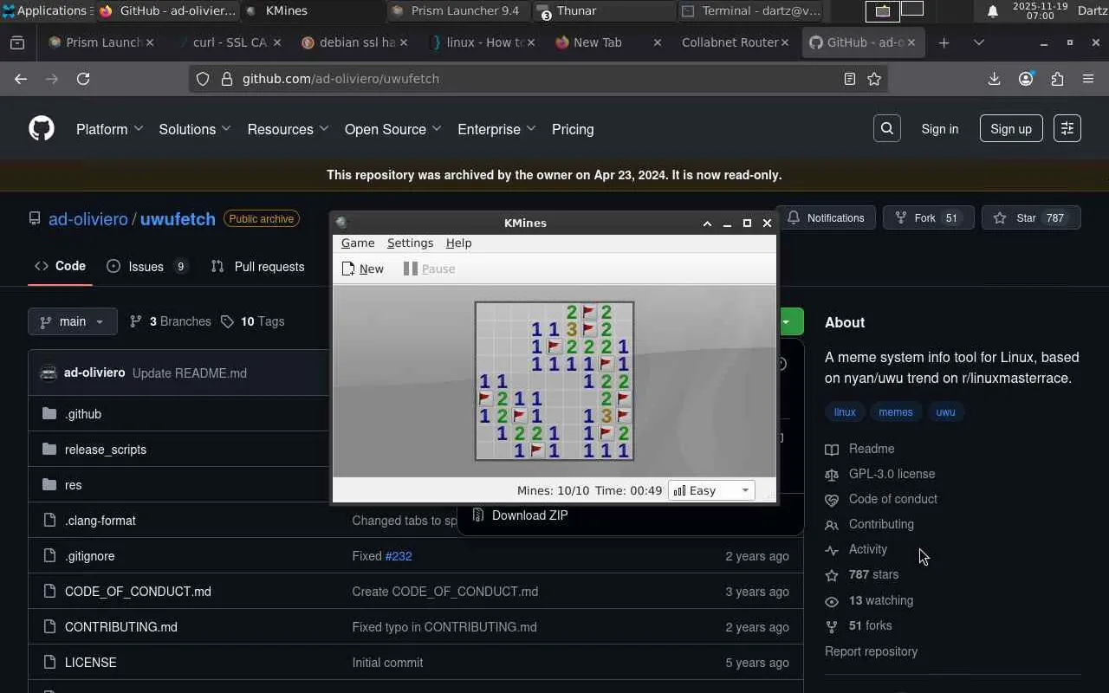Click the folder icon beside release_scripts

(49, 450)
